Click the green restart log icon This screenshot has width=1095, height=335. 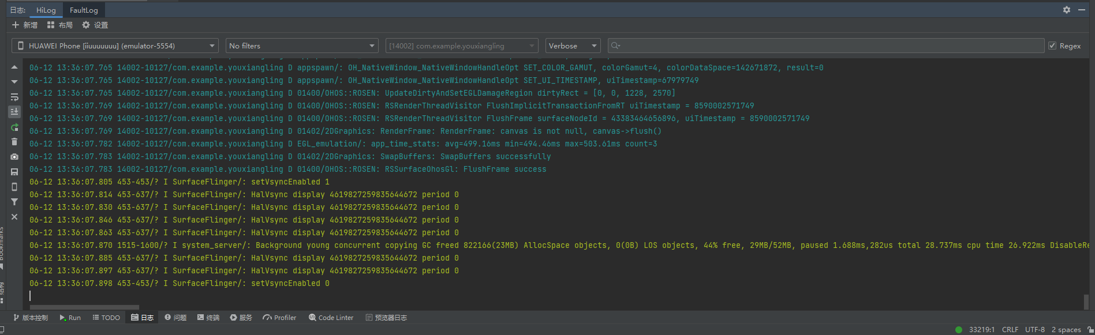point(14,127)
